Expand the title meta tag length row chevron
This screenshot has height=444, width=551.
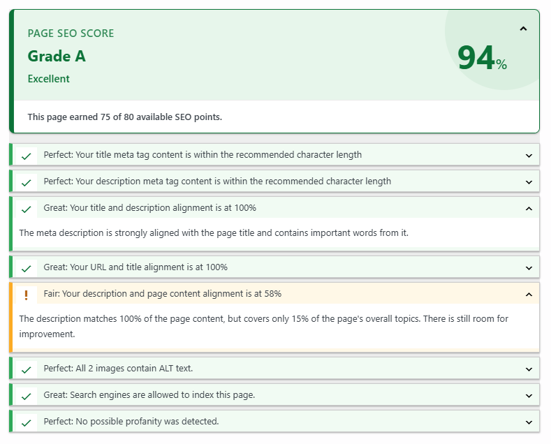529,156
